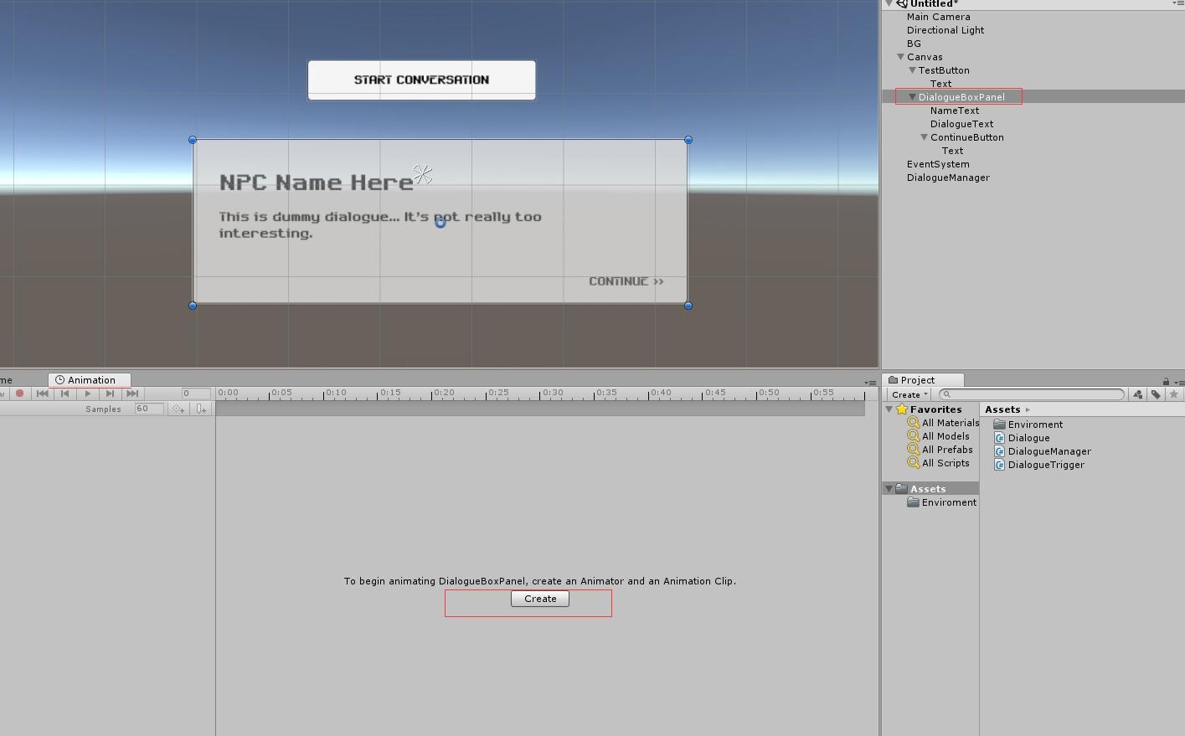This screenshot has width=1185, height=736.
Task: Step to next keyframe in Animation
Action: click(110, 394)
